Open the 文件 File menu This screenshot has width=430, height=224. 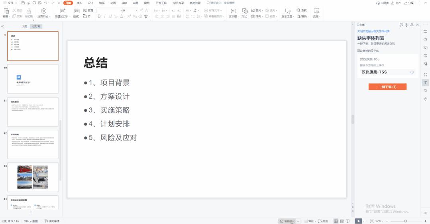(10, 3)
